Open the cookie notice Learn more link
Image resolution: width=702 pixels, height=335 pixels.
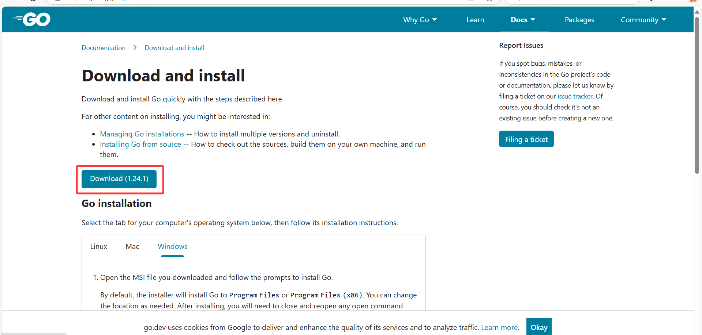(x=500, y=327)
